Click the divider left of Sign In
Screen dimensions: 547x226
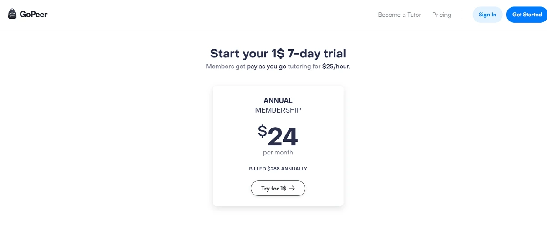pyautogui.click(x=463, y=15)
